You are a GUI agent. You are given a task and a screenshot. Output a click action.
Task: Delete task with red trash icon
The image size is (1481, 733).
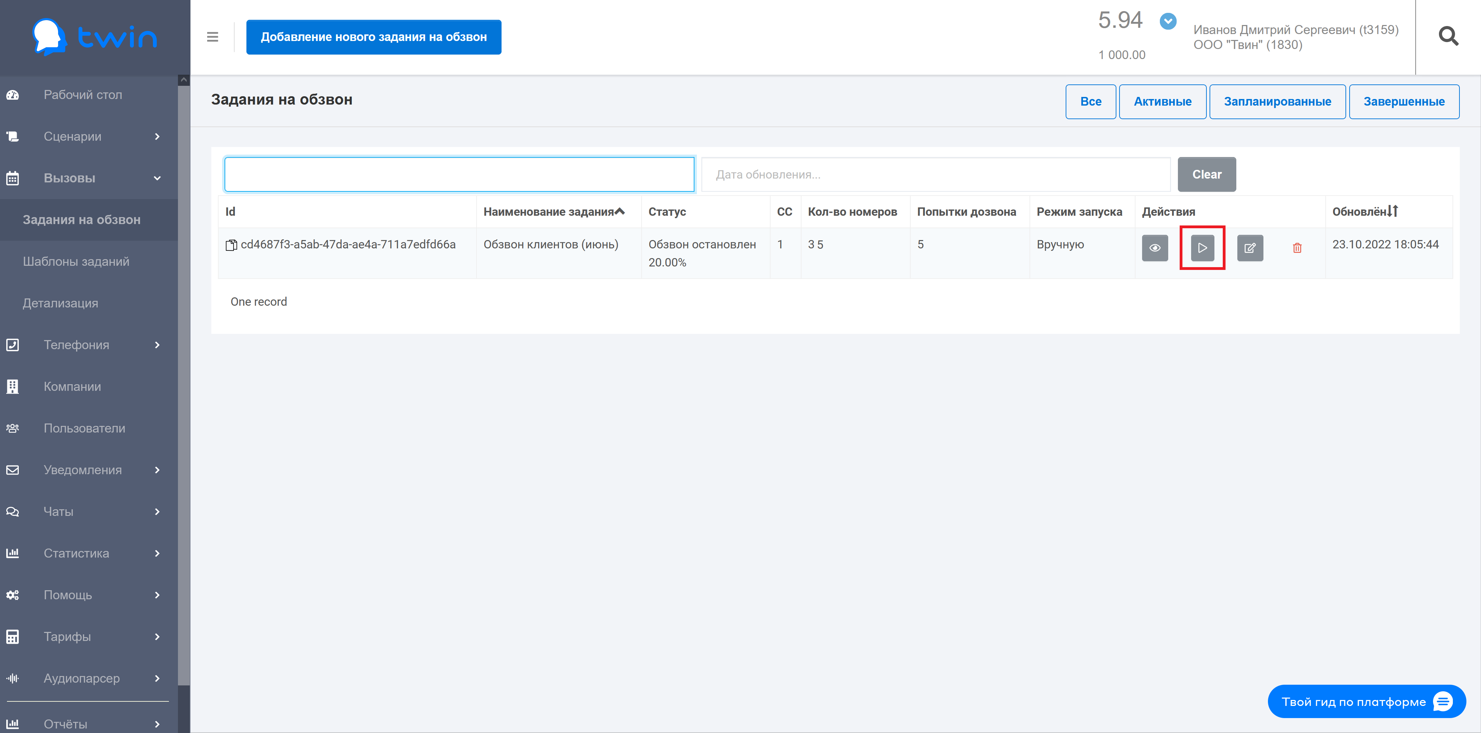pos(1297,248)
